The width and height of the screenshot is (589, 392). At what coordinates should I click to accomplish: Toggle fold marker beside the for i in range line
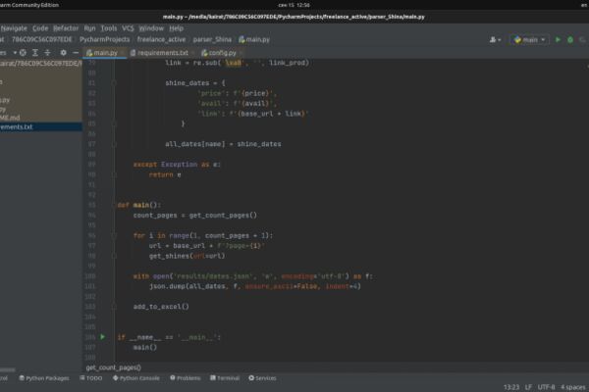pyautogui.click(x=114, y=235)
